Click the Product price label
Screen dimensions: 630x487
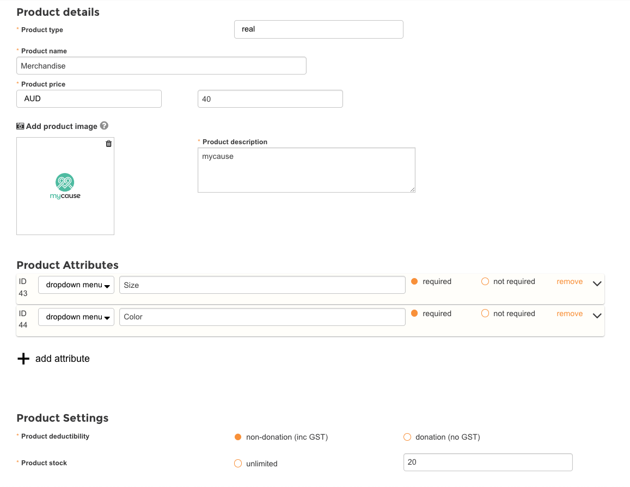(x=43, y=84)
